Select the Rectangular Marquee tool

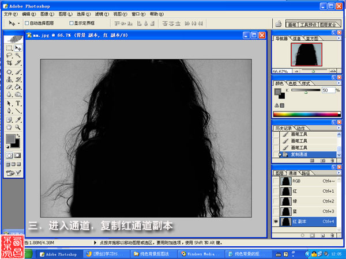[x=9, y=48]
